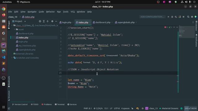This screenshot has width=198, height=111.
Task: Open the TODO tool window
Action: click(35, 105)
